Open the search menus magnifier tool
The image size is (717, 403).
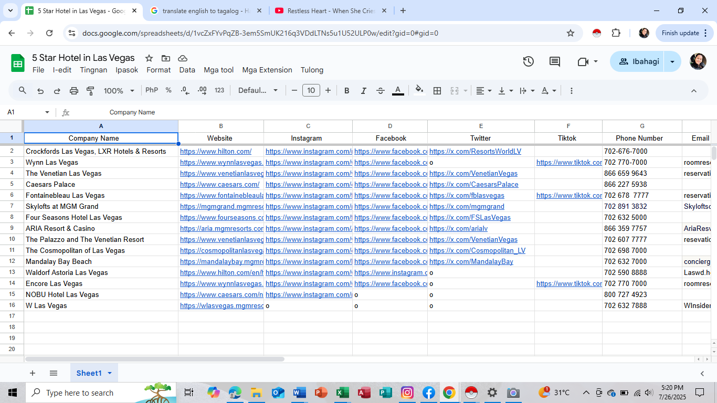[x=23, y=91]
